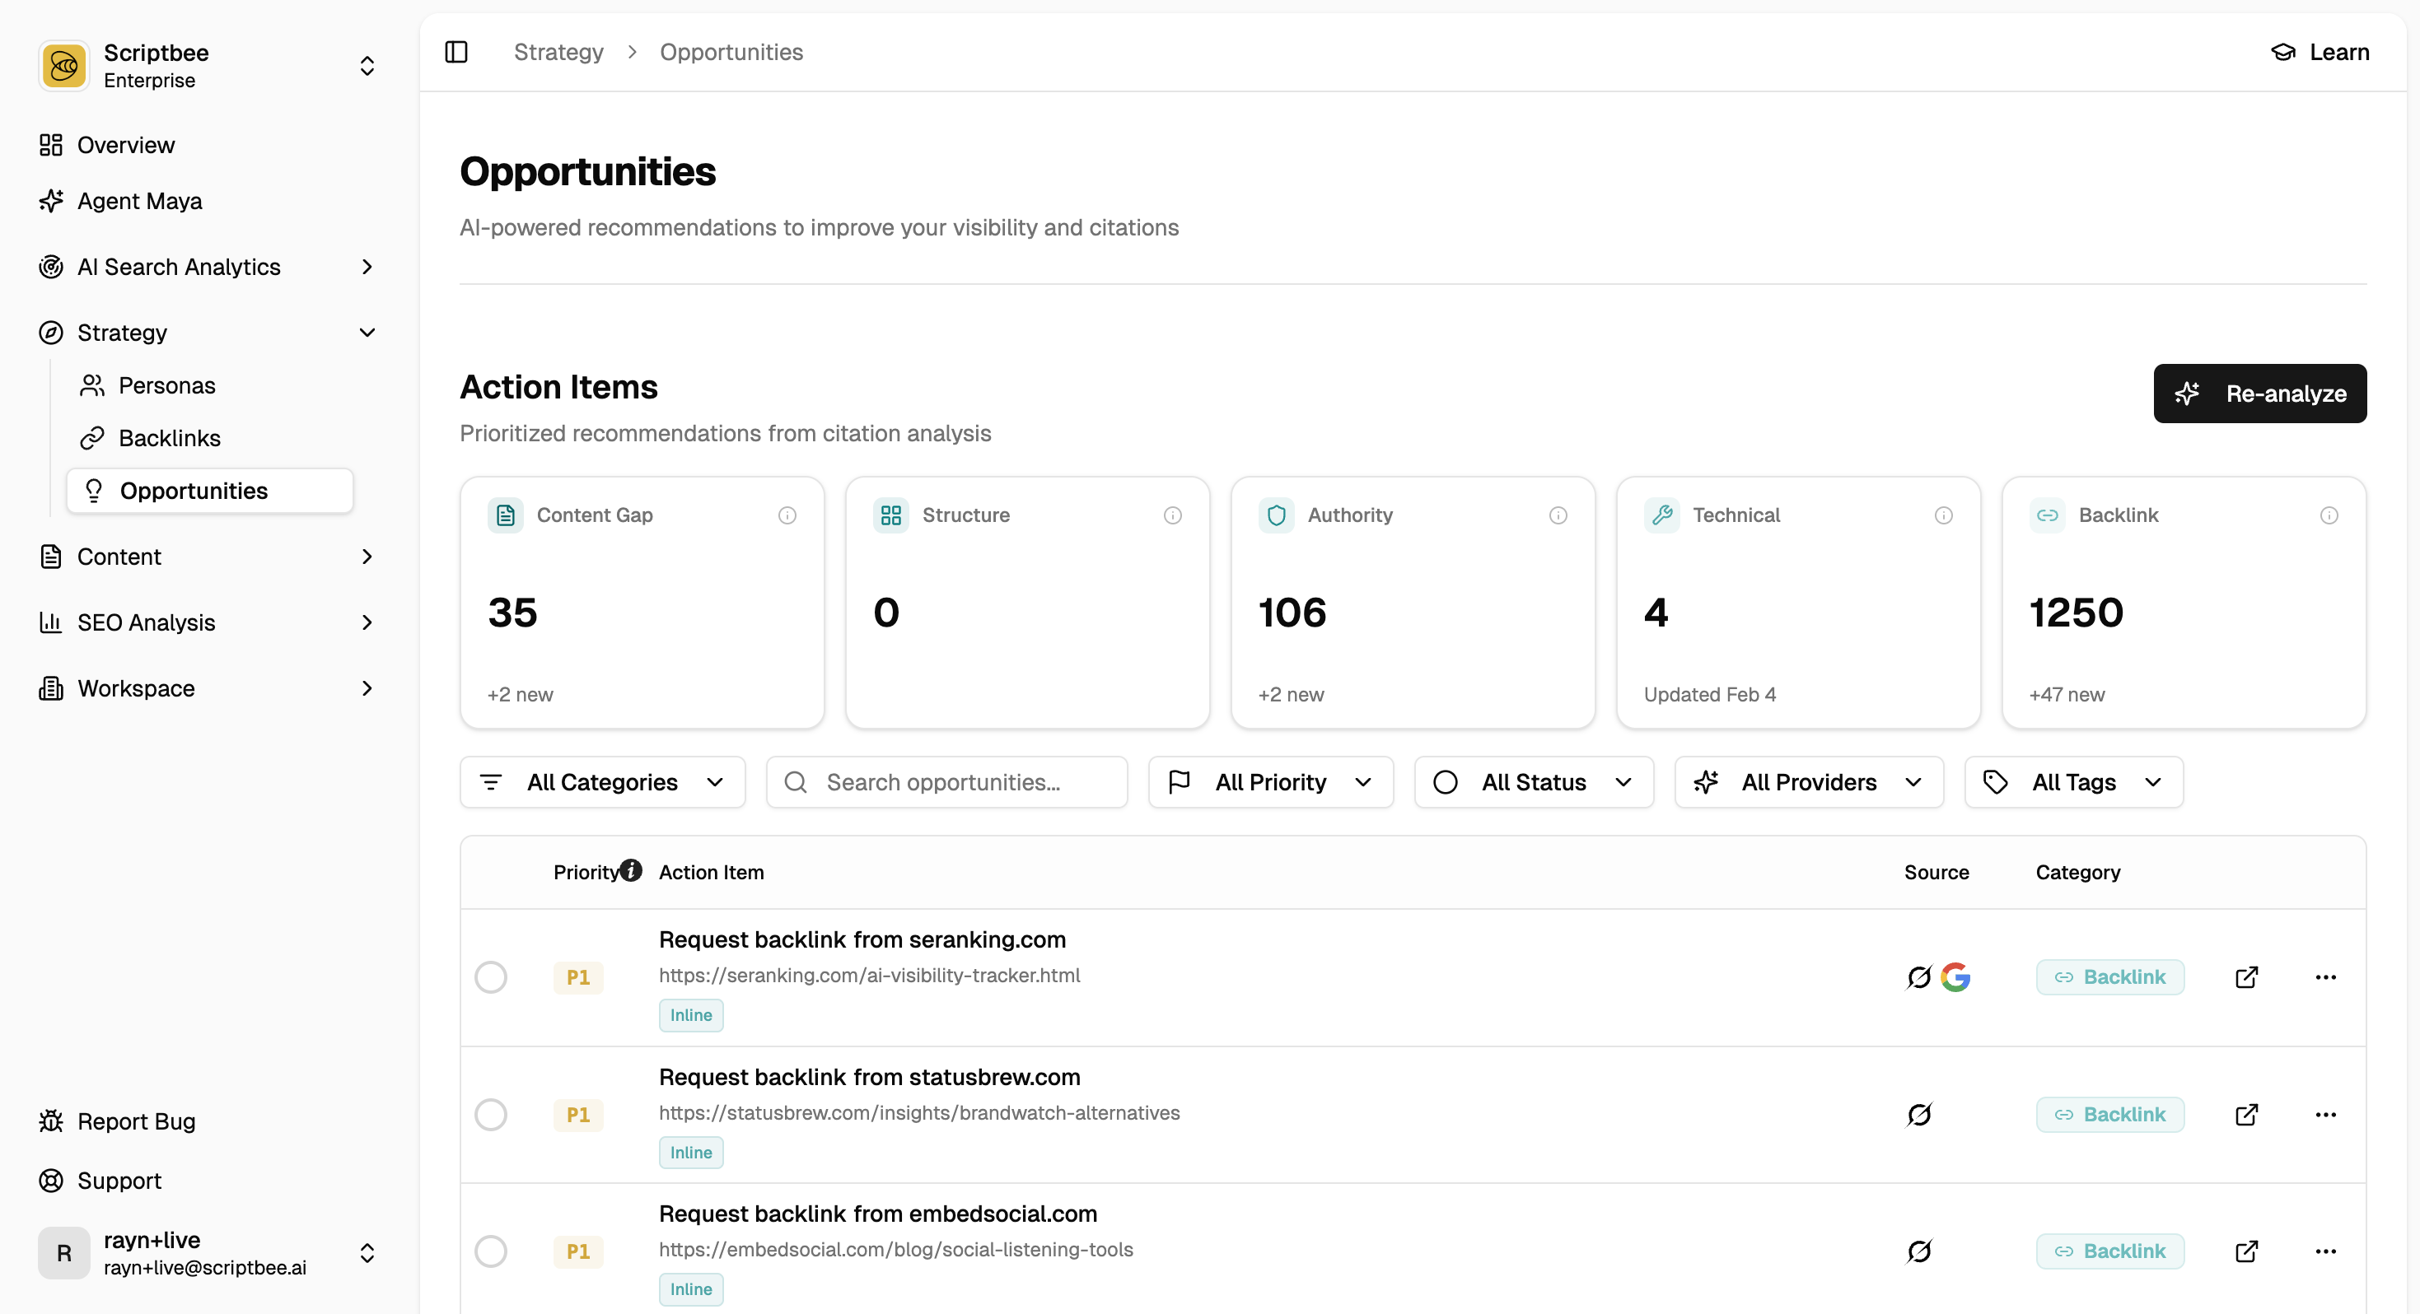This screenshot has height=1314, width=2420.
Task: Open more options for statusbrew.com row
Action: pyautogui.click(x=2325, y=1115)
